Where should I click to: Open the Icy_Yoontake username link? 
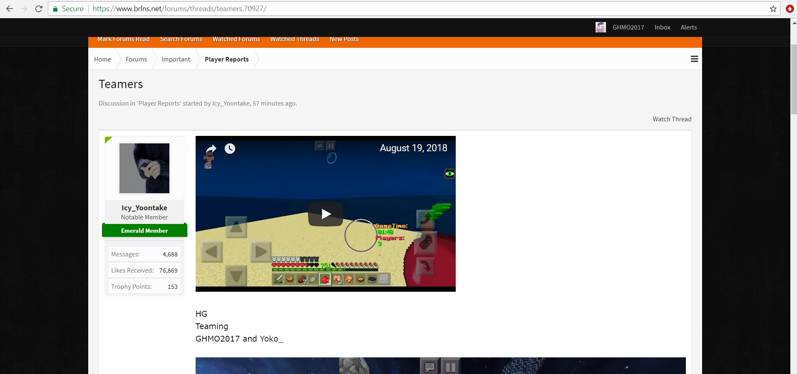144,208
